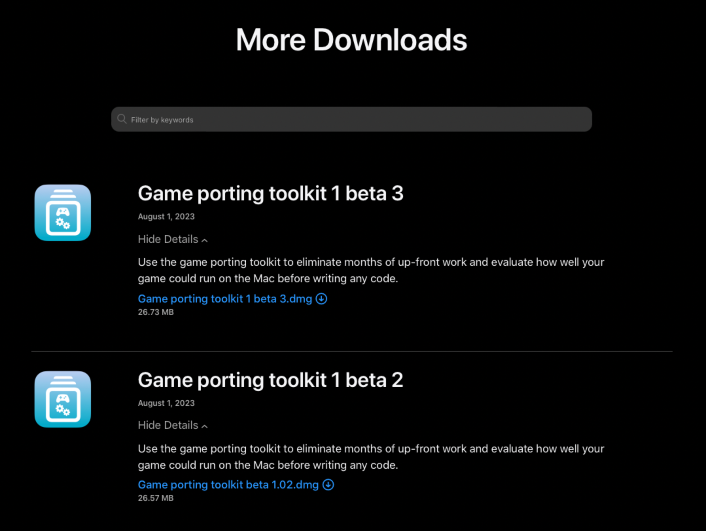Click the 26.57 MB file size text
This screenshot has width=706, height=531.
click(156, 498)
